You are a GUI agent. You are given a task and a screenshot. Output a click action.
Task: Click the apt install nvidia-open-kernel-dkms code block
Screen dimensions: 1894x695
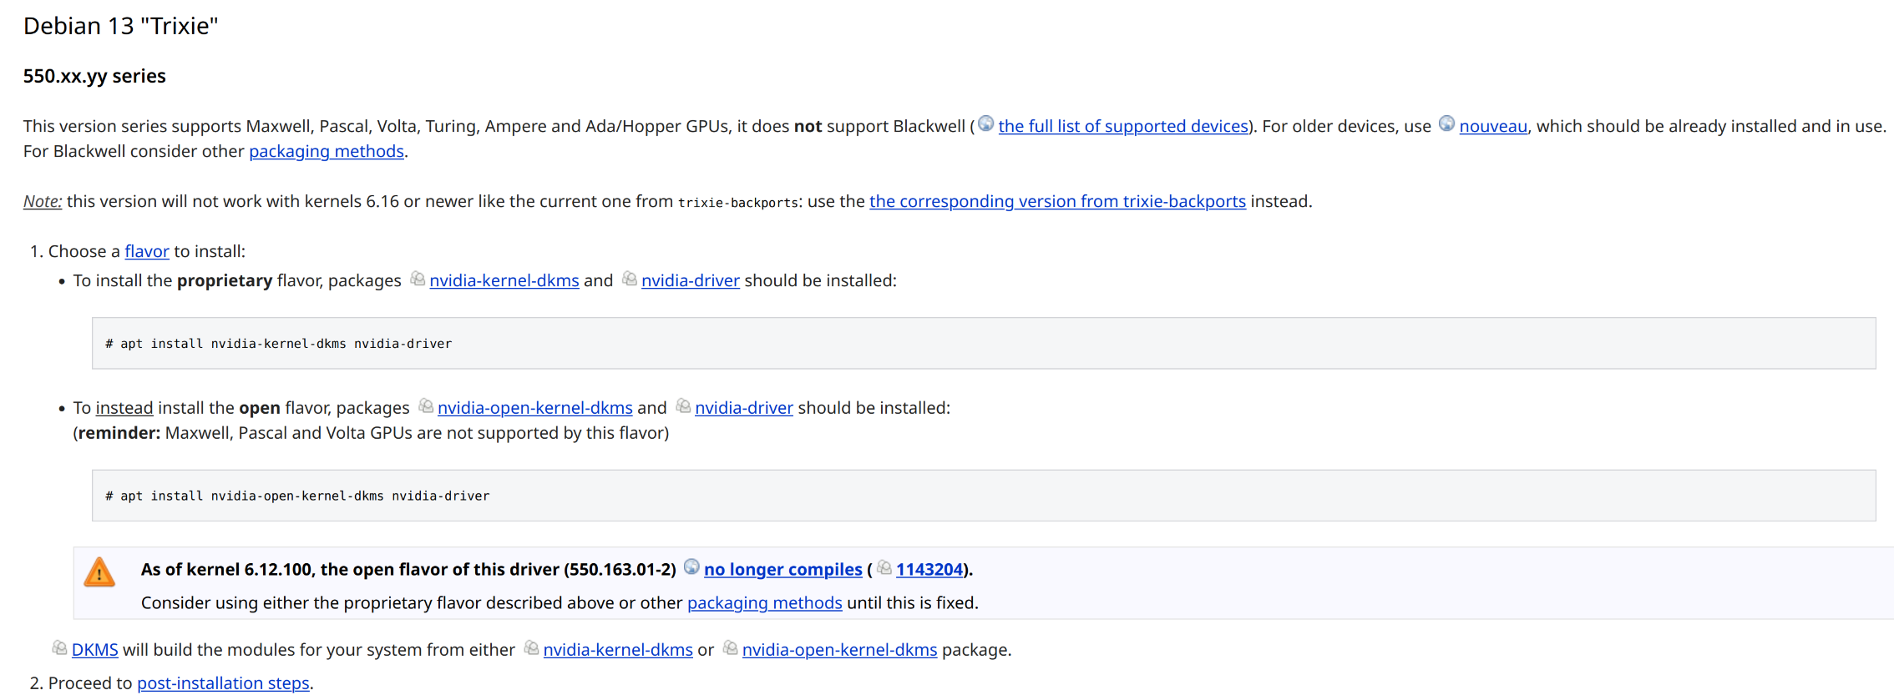coord(984,496)
